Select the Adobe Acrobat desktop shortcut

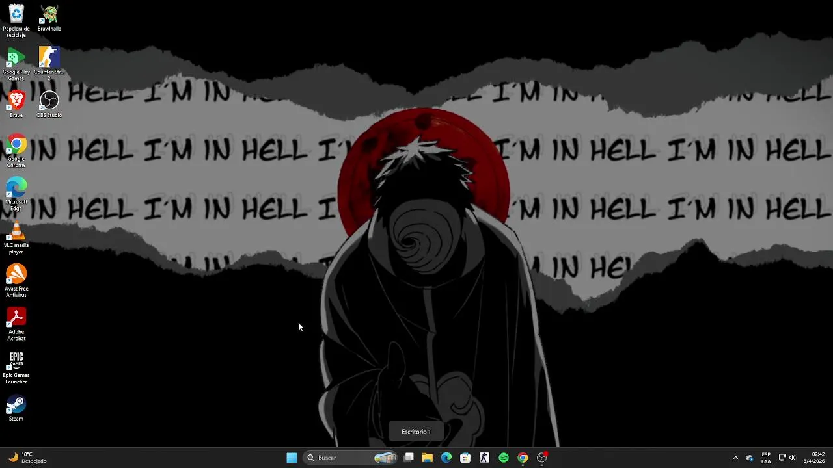click(16, 324)
